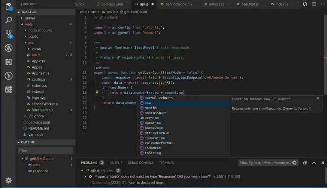This screenshot has height=188, width=327.
Task: Switch to the serviceWorker.js tab
Action: [x=176, y=4]
